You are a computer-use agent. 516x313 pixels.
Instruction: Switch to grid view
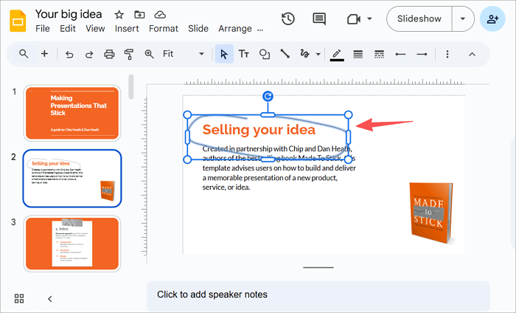tap(19, 298)
